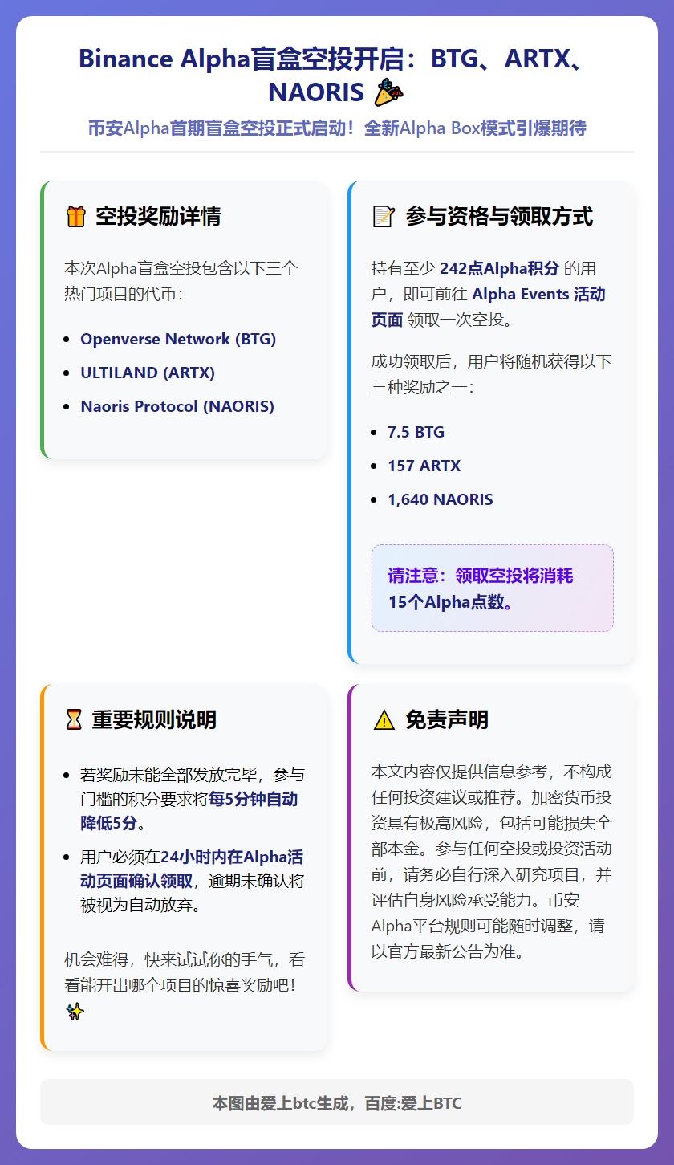Click the main title Binance Alpha盲盒空投开启
The width and height of the screenshot is (674, 1165).
coord(336,75)
